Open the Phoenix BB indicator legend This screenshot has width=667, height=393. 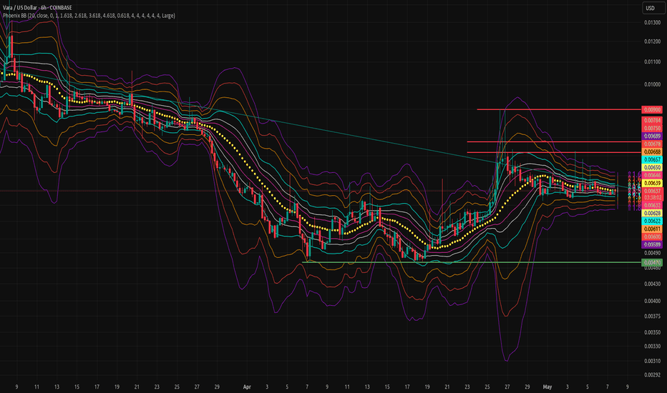(x=89, y=16)
